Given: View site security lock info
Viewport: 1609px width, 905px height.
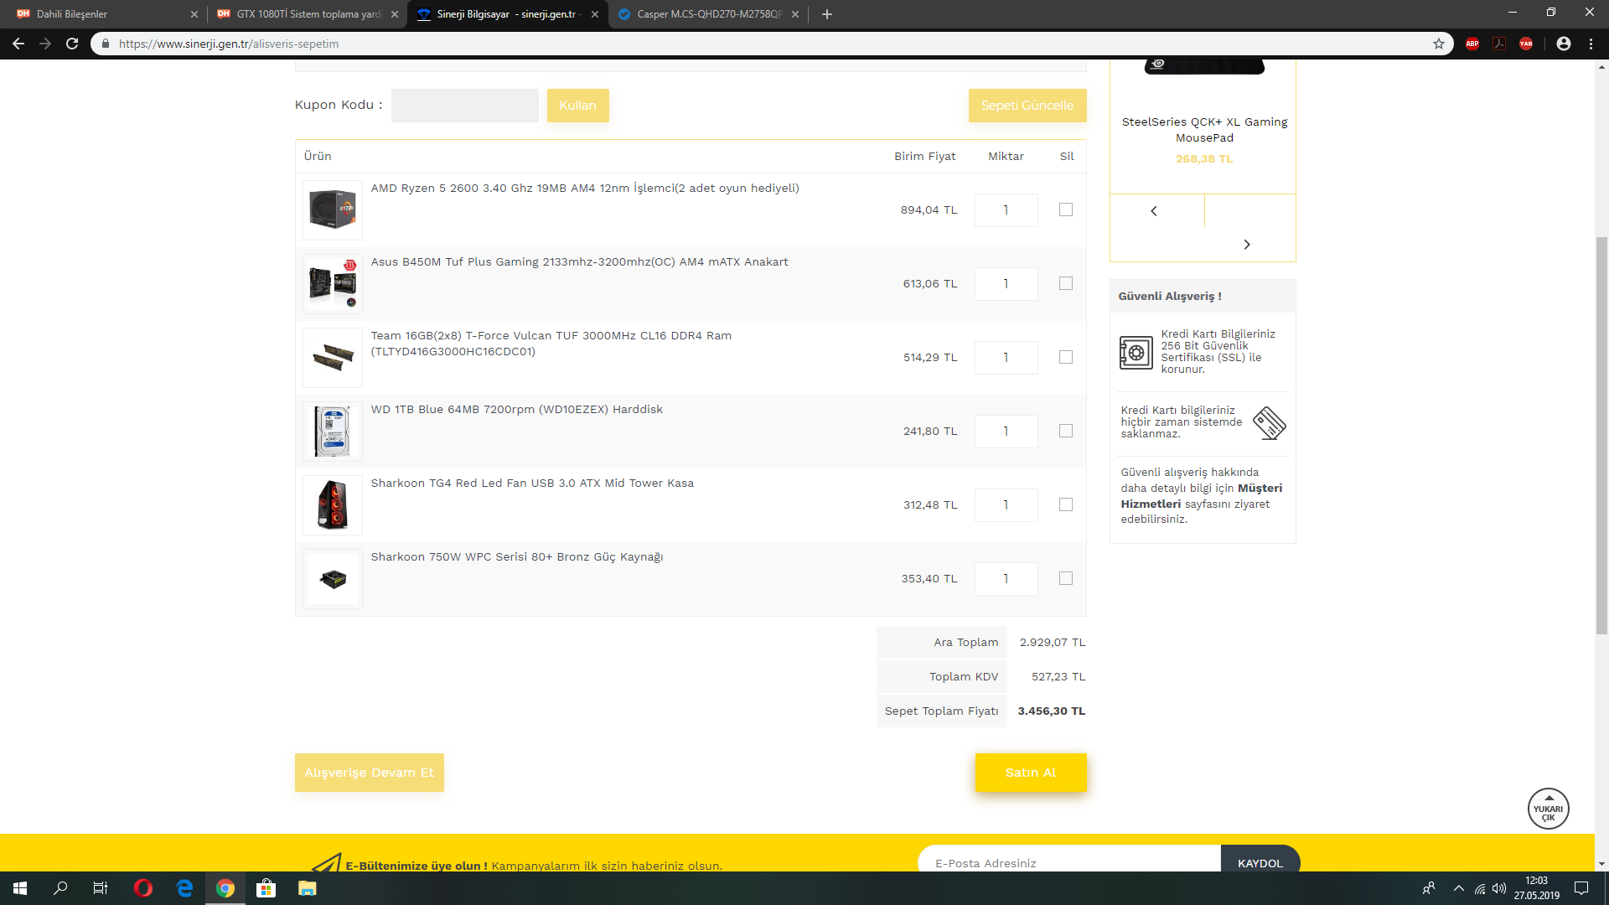Looking at the screenshot, I should (x=105, y=44).
